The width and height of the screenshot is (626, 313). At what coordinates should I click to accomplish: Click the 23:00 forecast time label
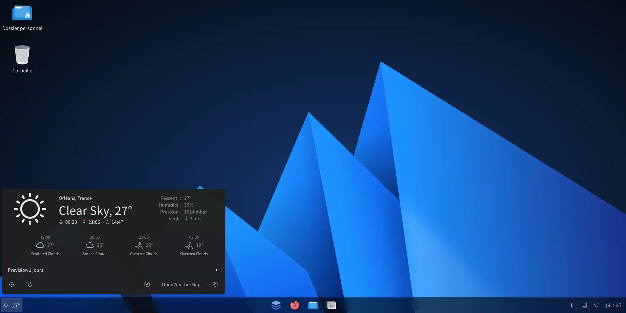coord(144,237)
